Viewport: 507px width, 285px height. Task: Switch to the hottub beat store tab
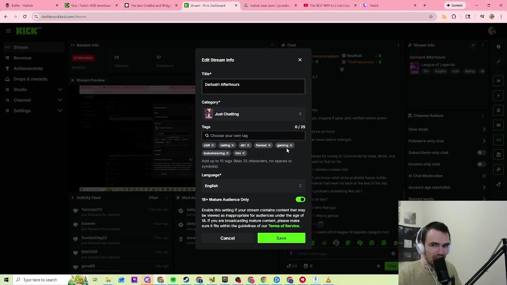click(269, 6)
